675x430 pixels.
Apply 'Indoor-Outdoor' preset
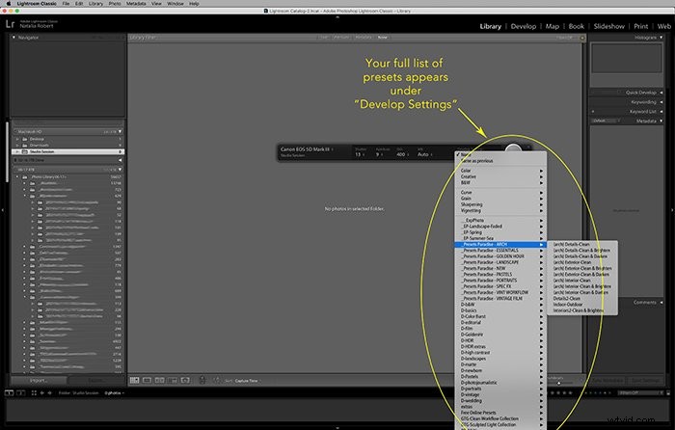(x=582, y=305)
